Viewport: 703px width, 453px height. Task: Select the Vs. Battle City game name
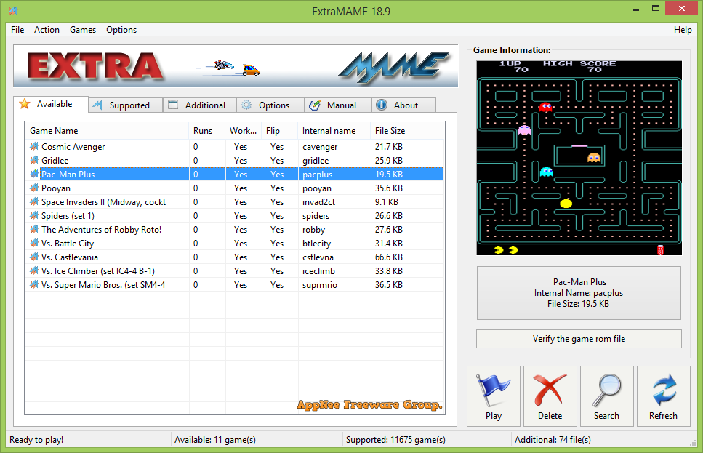[x=68, y=244]
